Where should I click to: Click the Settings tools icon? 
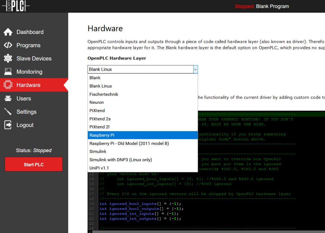[x=8, y=112]
